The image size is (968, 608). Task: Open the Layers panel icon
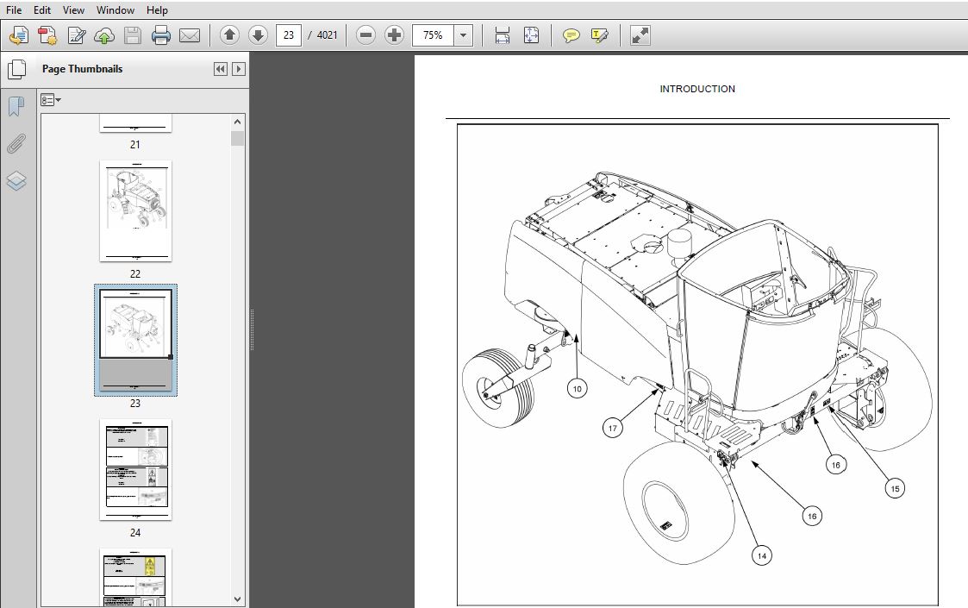[16, 180]
